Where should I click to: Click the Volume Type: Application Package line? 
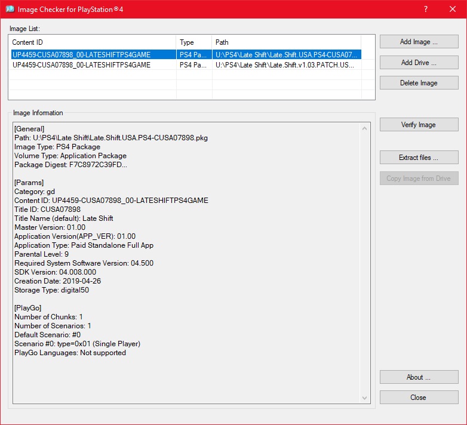click(70, 156)
